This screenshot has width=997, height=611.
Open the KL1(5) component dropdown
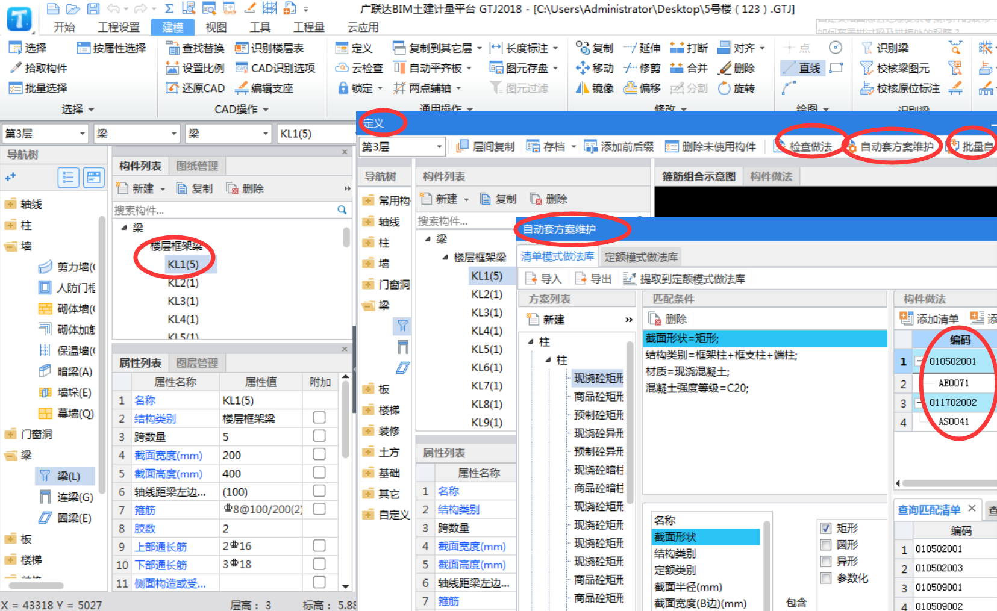point(316,134)
